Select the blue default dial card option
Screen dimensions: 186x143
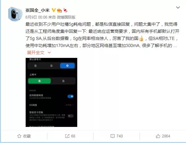coord(67,66)
